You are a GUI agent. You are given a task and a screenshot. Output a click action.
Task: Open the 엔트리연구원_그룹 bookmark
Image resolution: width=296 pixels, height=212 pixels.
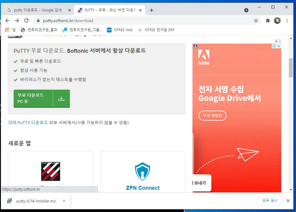82,30
